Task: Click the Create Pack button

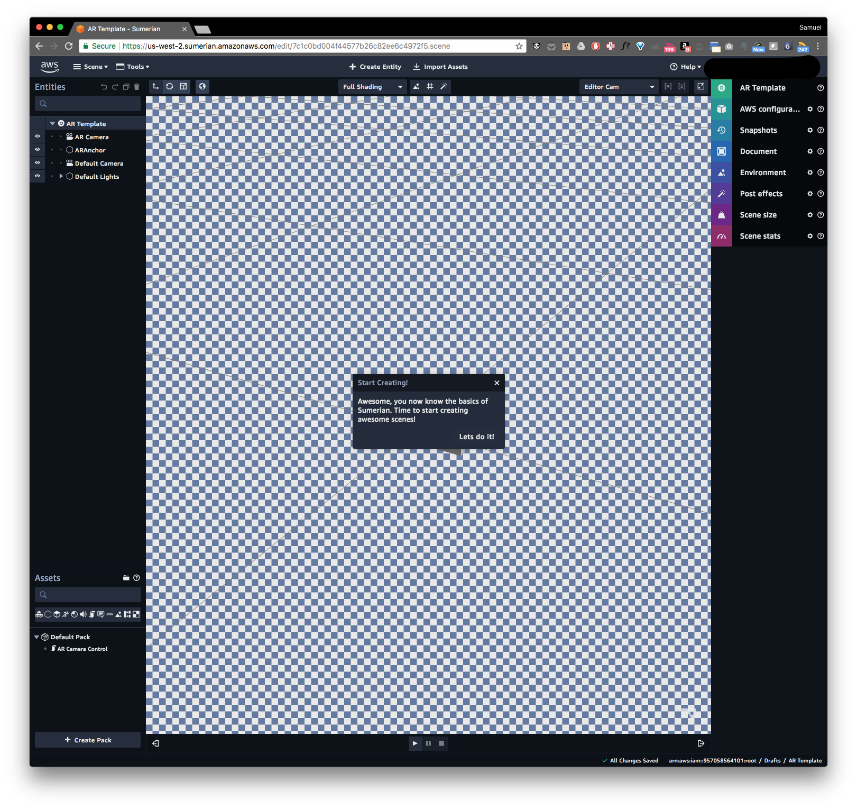Action: (88, 740)
